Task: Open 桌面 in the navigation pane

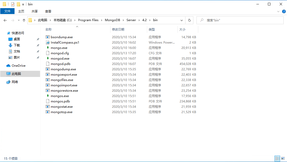Action: pos(17,39)
